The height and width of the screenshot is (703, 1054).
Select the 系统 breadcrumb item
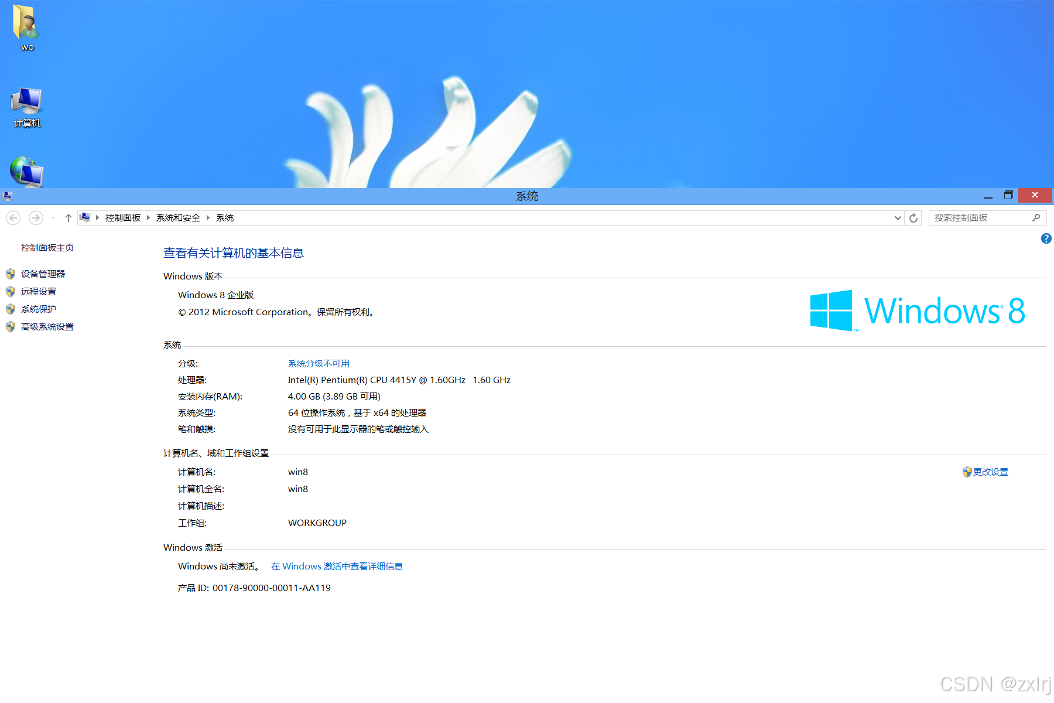pos(225,218)
